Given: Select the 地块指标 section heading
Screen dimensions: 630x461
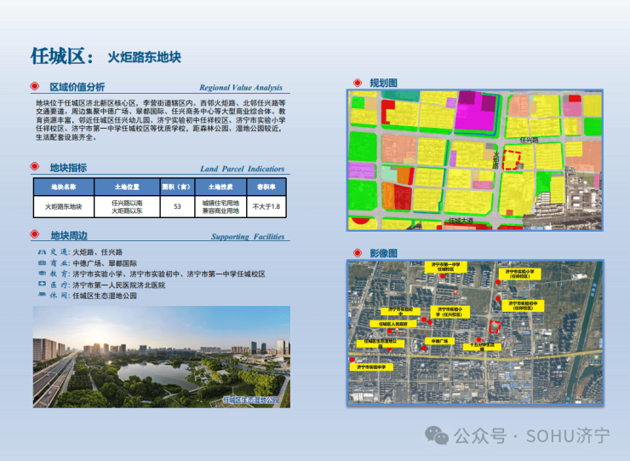Looking at the screenshot, I should [68, 168].
